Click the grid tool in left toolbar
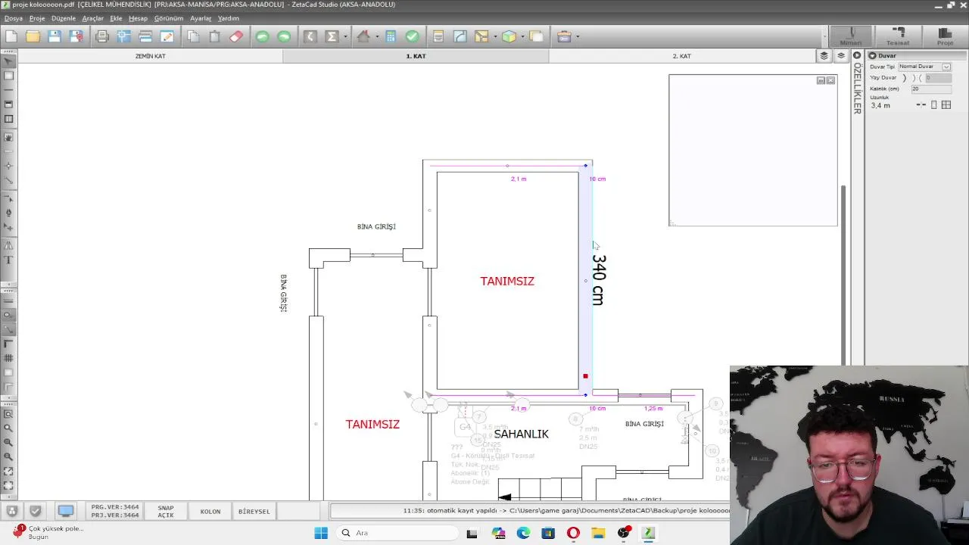This screenshot has width=969, height=545. (x=9, y=358)
